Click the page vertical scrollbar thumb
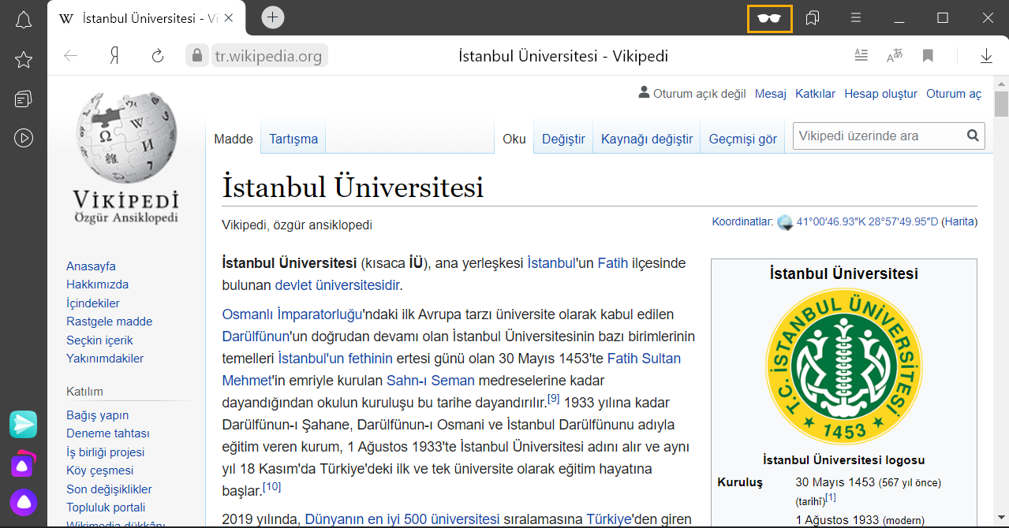This screenshot has width=1009, height=528. (1001, 104)
